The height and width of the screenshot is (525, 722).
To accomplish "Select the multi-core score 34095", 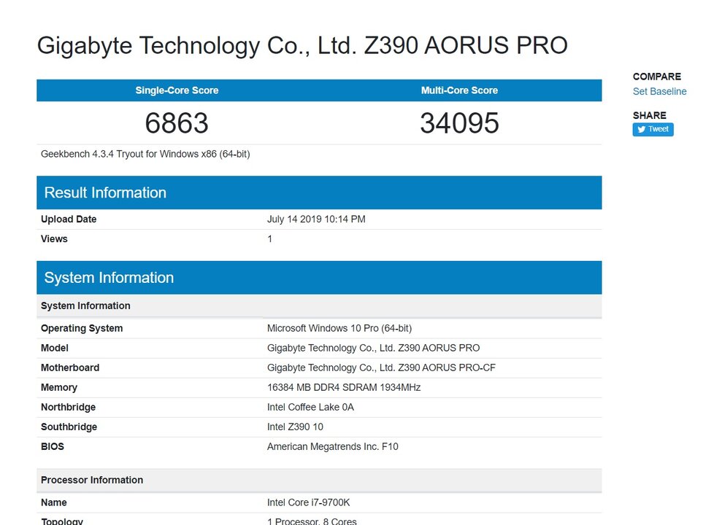I will tap(459, 123).
